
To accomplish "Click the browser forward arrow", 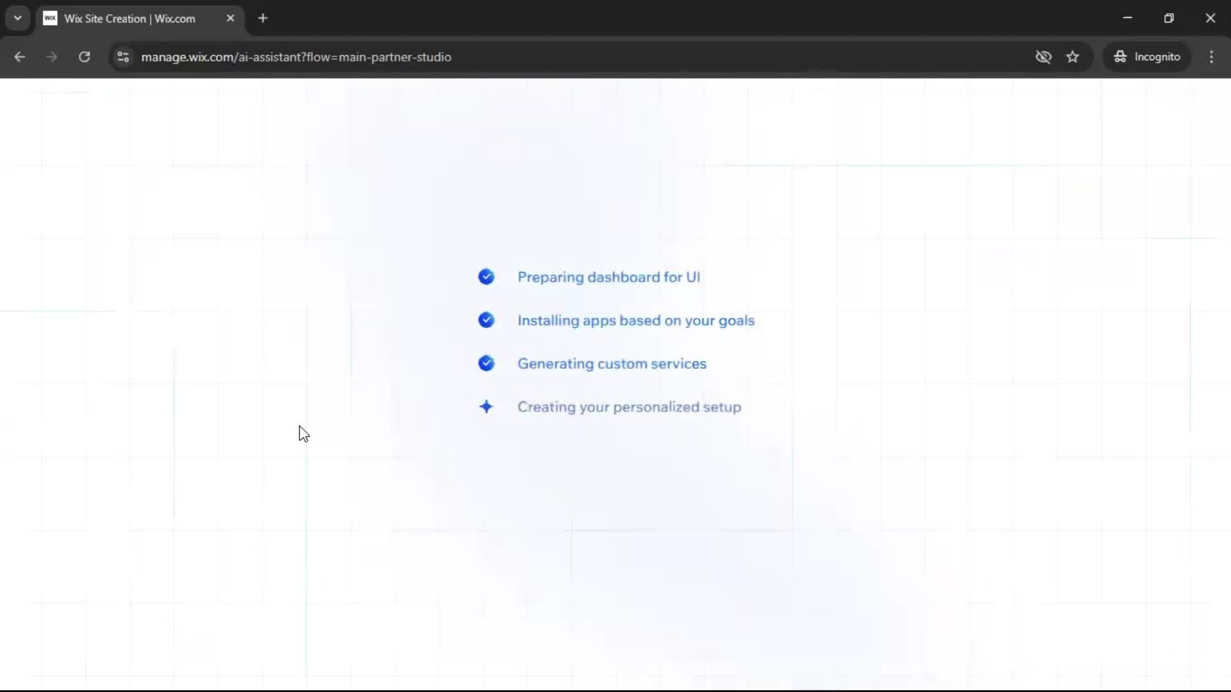I will click(x=51, y=57).
